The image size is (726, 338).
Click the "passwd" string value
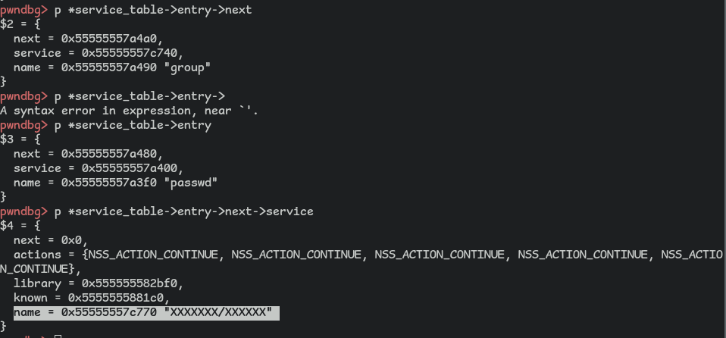point(194,183)
